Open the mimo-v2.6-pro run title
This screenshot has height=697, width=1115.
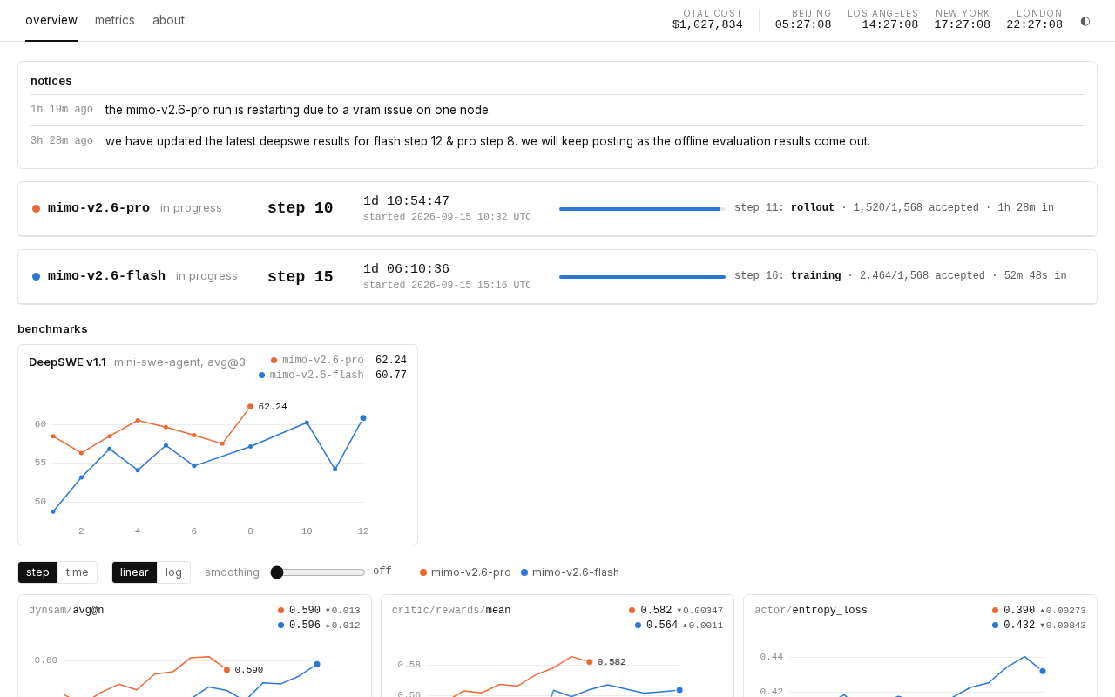coord(98,208)
